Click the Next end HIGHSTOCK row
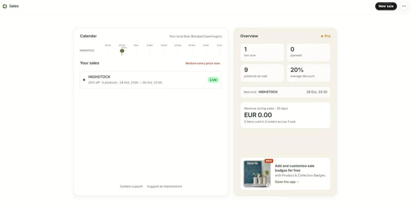Screen dimensions: 411x208 pyautogui.click(x=285, y=92)
